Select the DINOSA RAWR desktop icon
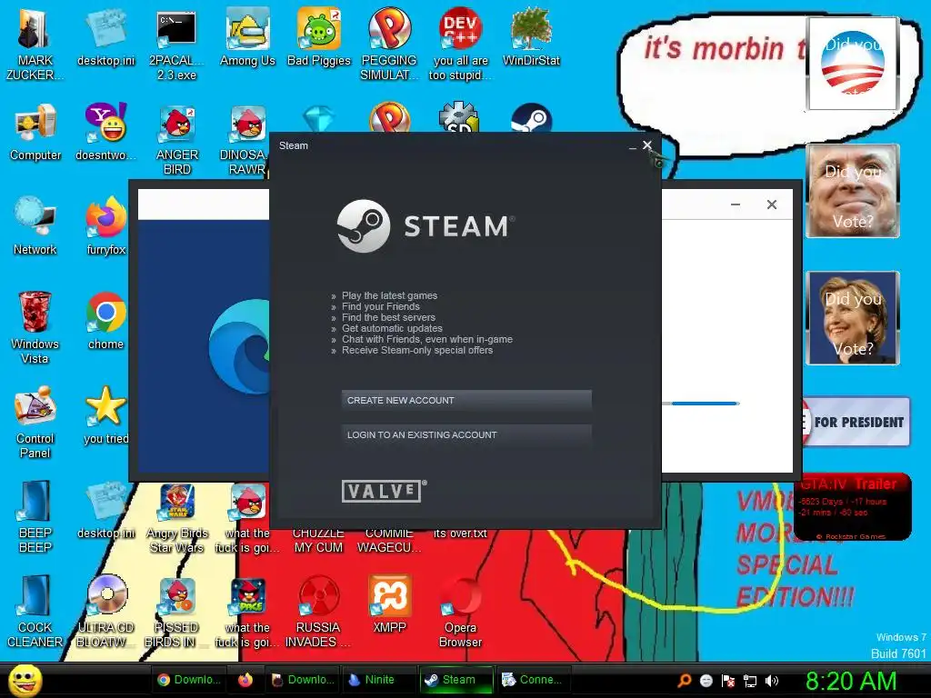The image size is (931, 698). 247,139
